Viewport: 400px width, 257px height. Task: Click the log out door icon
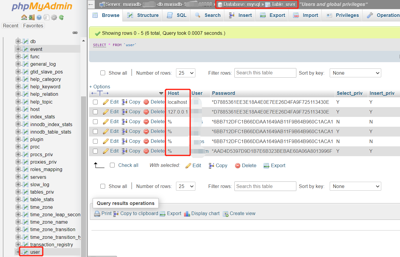pos(32,17)
